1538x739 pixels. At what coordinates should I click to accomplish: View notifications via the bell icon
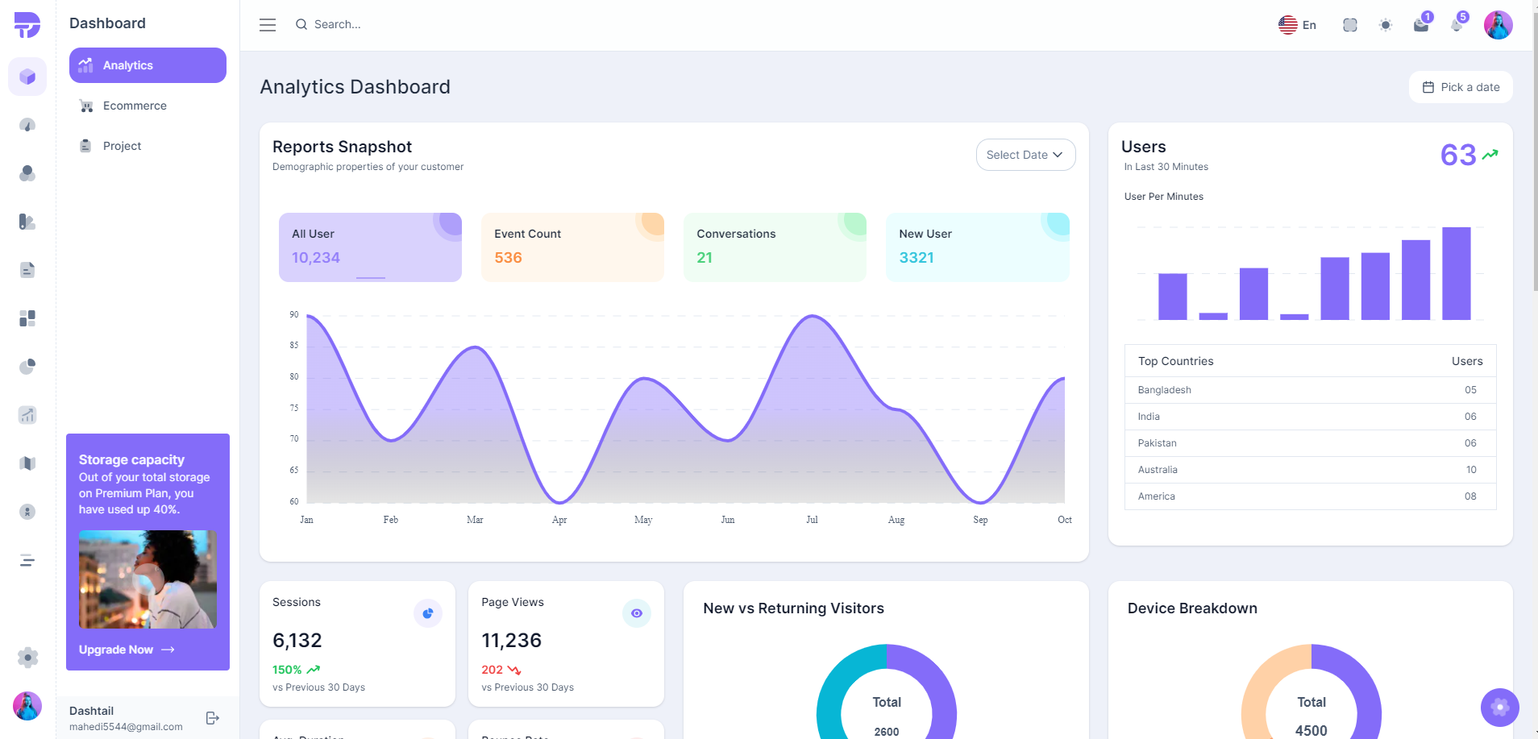click(1456, 25)
